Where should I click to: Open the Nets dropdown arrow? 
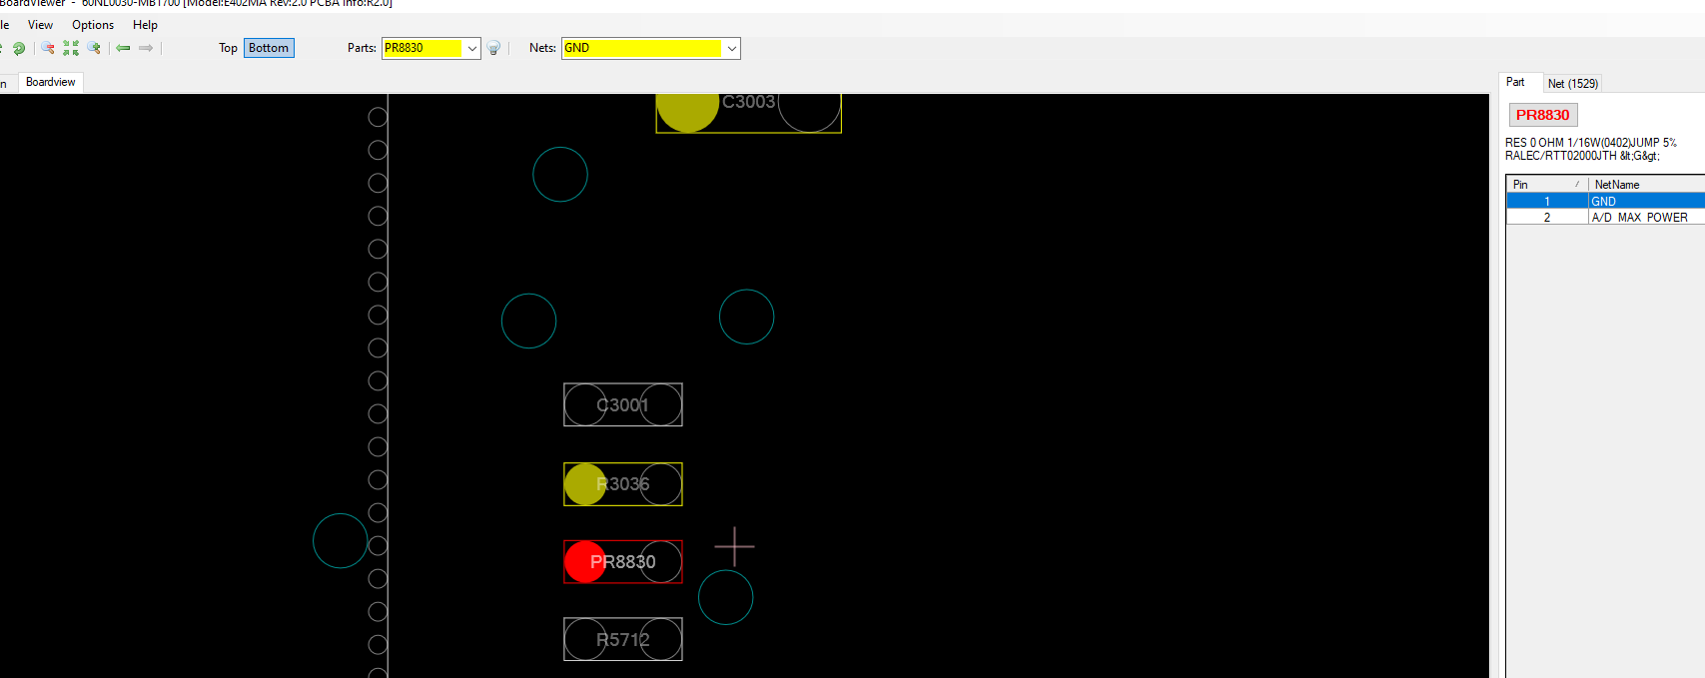(732, 48)
